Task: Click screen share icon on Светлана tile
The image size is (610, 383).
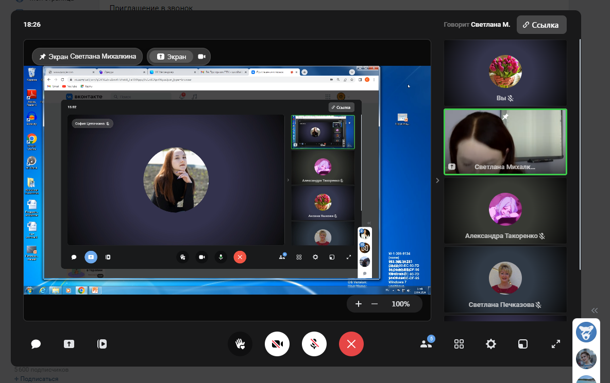Action: (x=452, y=167)
